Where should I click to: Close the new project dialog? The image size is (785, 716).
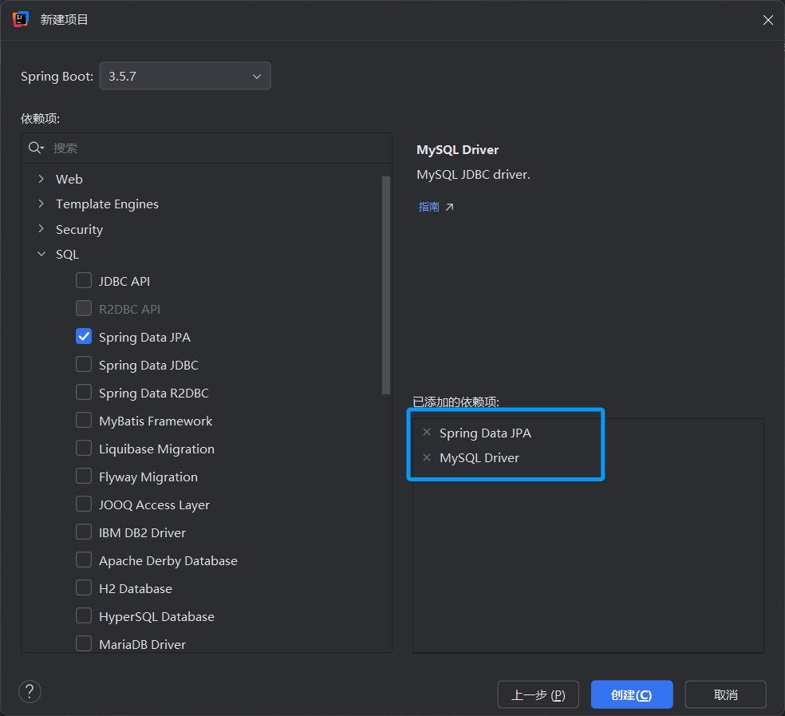tap(767, 19)
